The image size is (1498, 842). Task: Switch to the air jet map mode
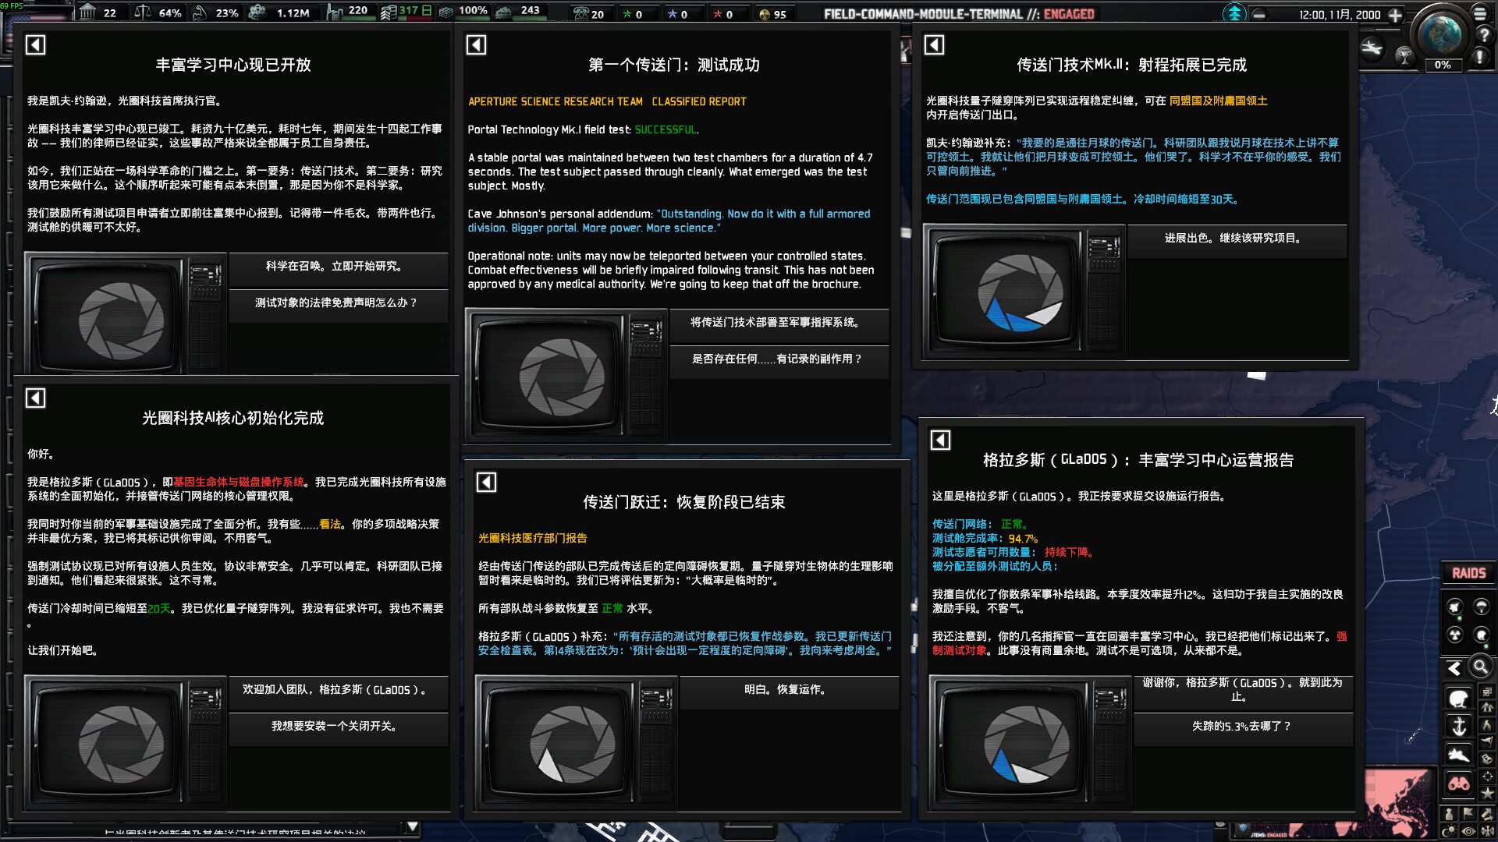coord(1458,755)
